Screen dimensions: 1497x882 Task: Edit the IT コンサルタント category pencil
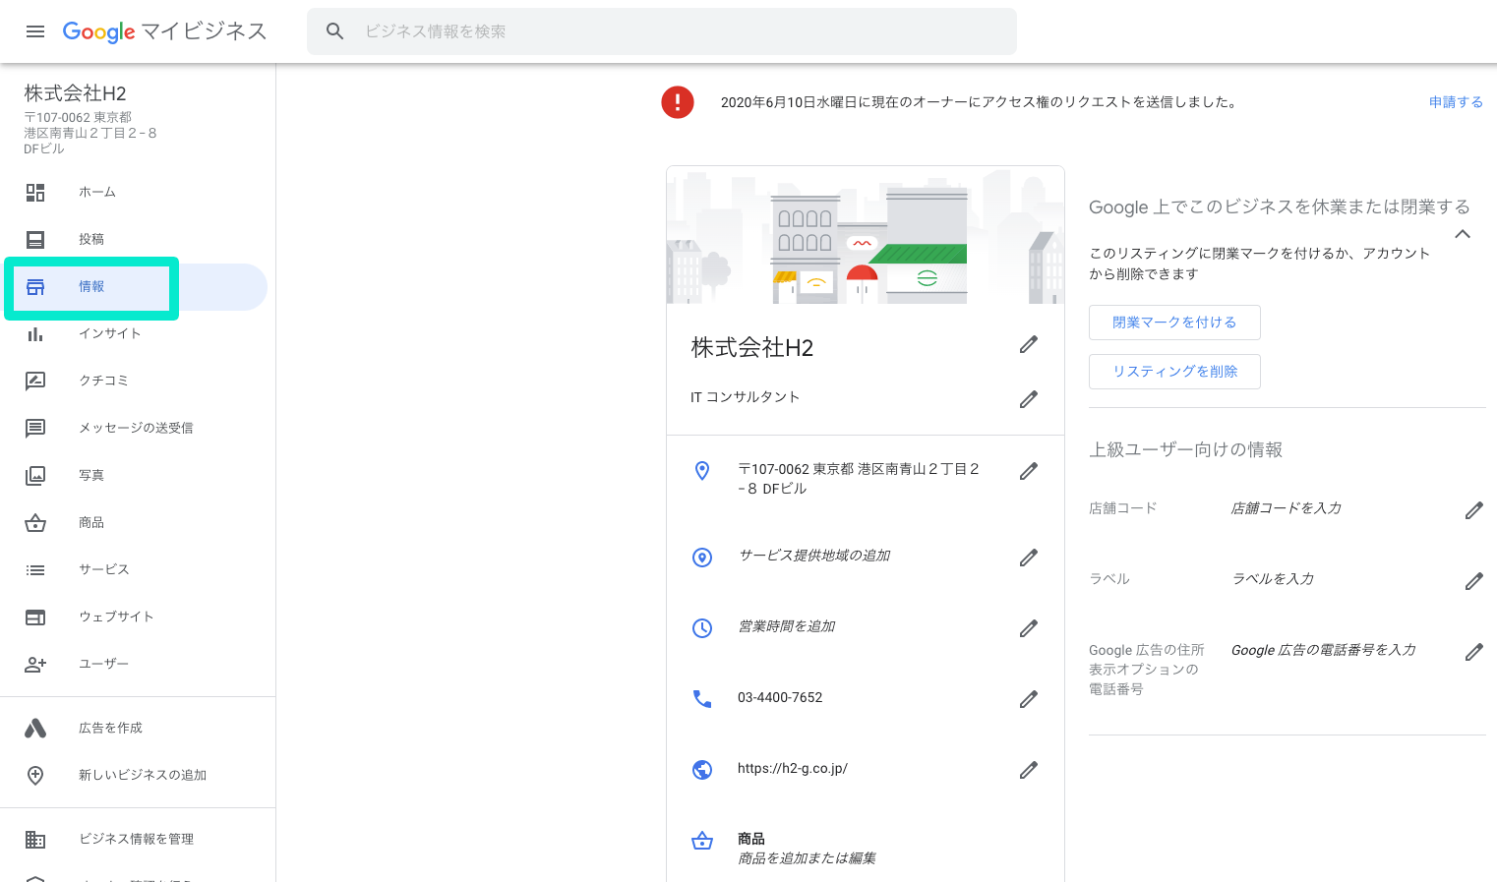pyautogui.click(x=1029, y=399)
